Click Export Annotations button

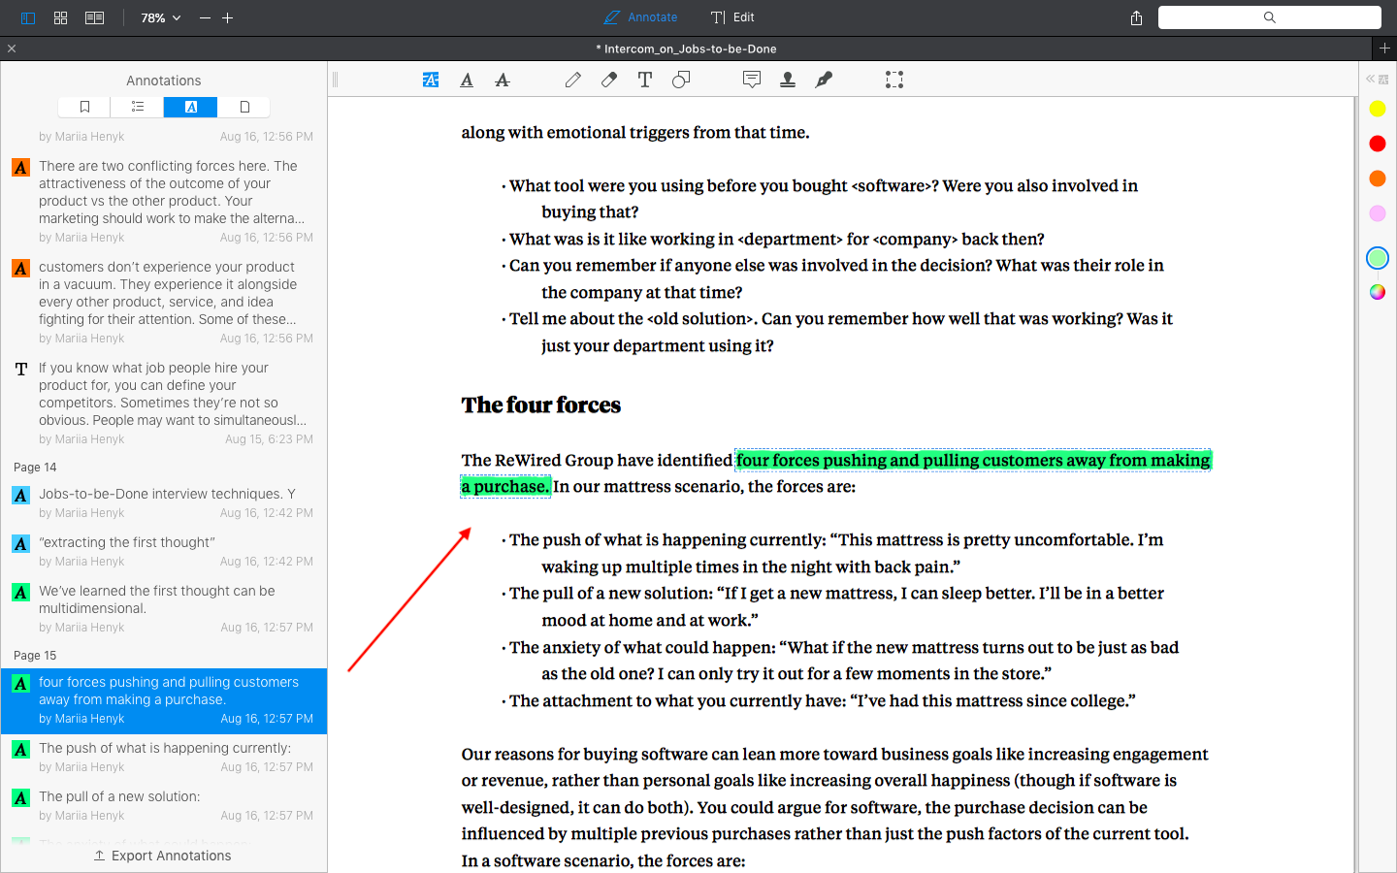[163, 856]
